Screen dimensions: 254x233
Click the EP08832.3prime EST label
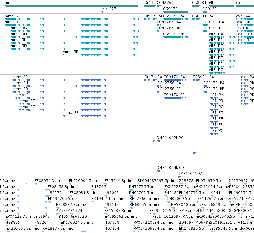[71, 205]
